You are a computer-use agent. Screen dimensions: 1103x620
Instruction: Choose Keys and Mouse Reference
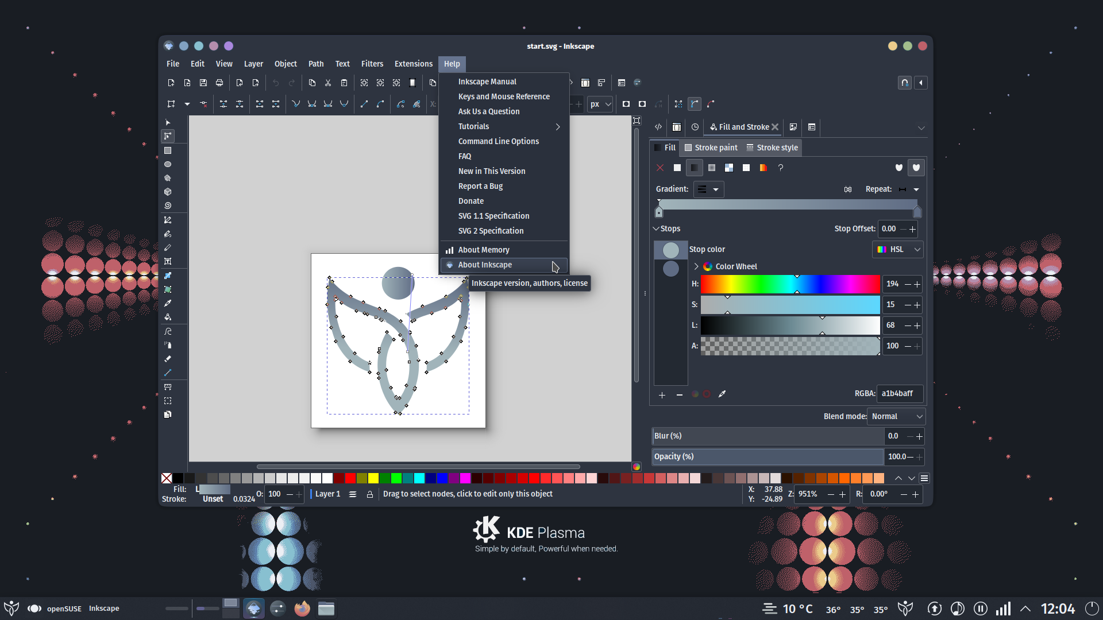pyautogui.click(x=504, y=96)
